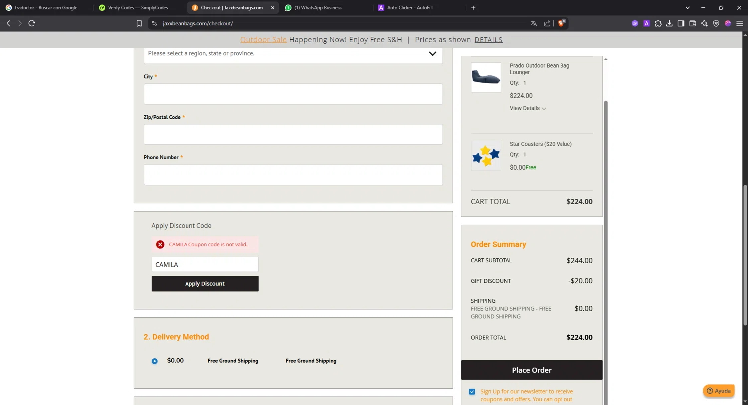Click the discount code field containing CAMILA
This screenshot has height=405, width=748.
[205, 265]
